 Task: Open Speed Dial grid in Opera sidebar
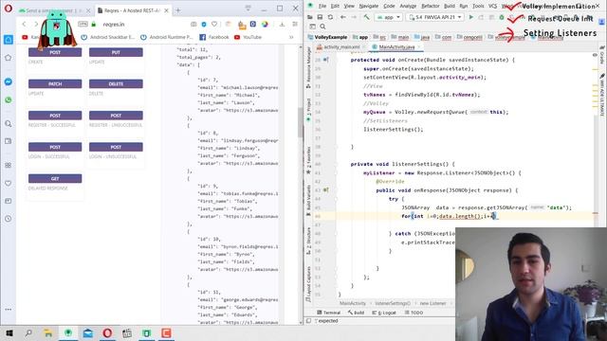(x=9, y=165)
